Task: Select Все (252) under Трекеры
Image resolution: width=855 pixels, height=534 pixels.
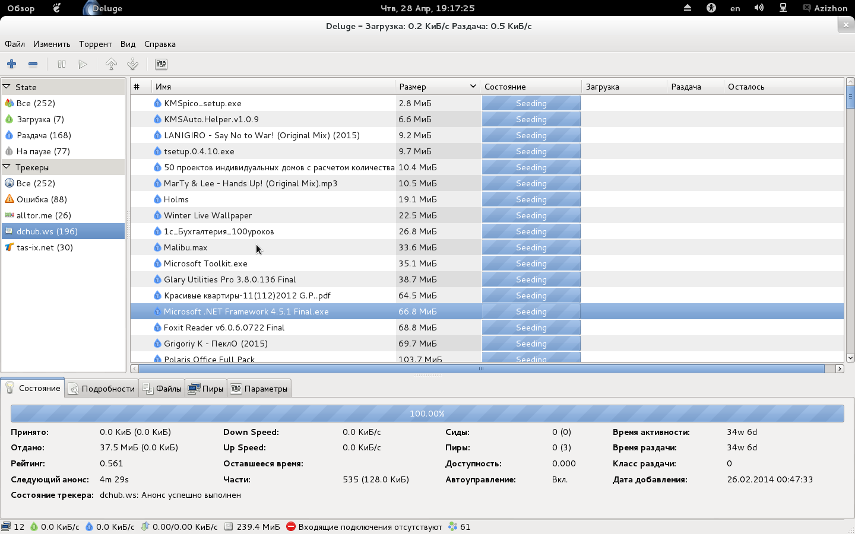Action: 63,183
